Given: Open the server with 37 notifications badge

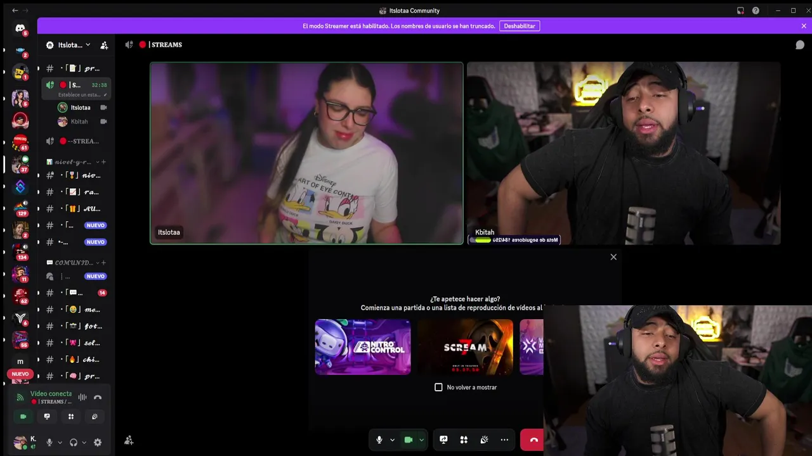Looking at the screenshot, I should pyautogui.click(x=20, y=165).
